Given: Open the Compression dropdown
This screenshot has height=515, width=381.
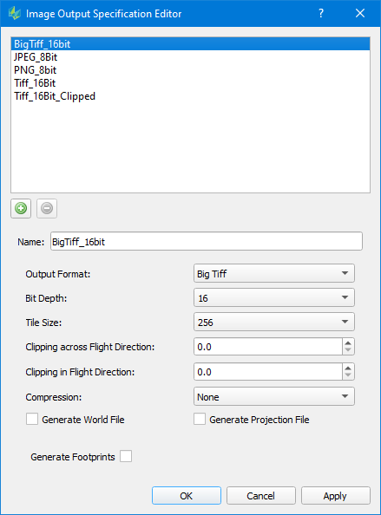Looking at the screenshot, I should (x=274, y=396).
